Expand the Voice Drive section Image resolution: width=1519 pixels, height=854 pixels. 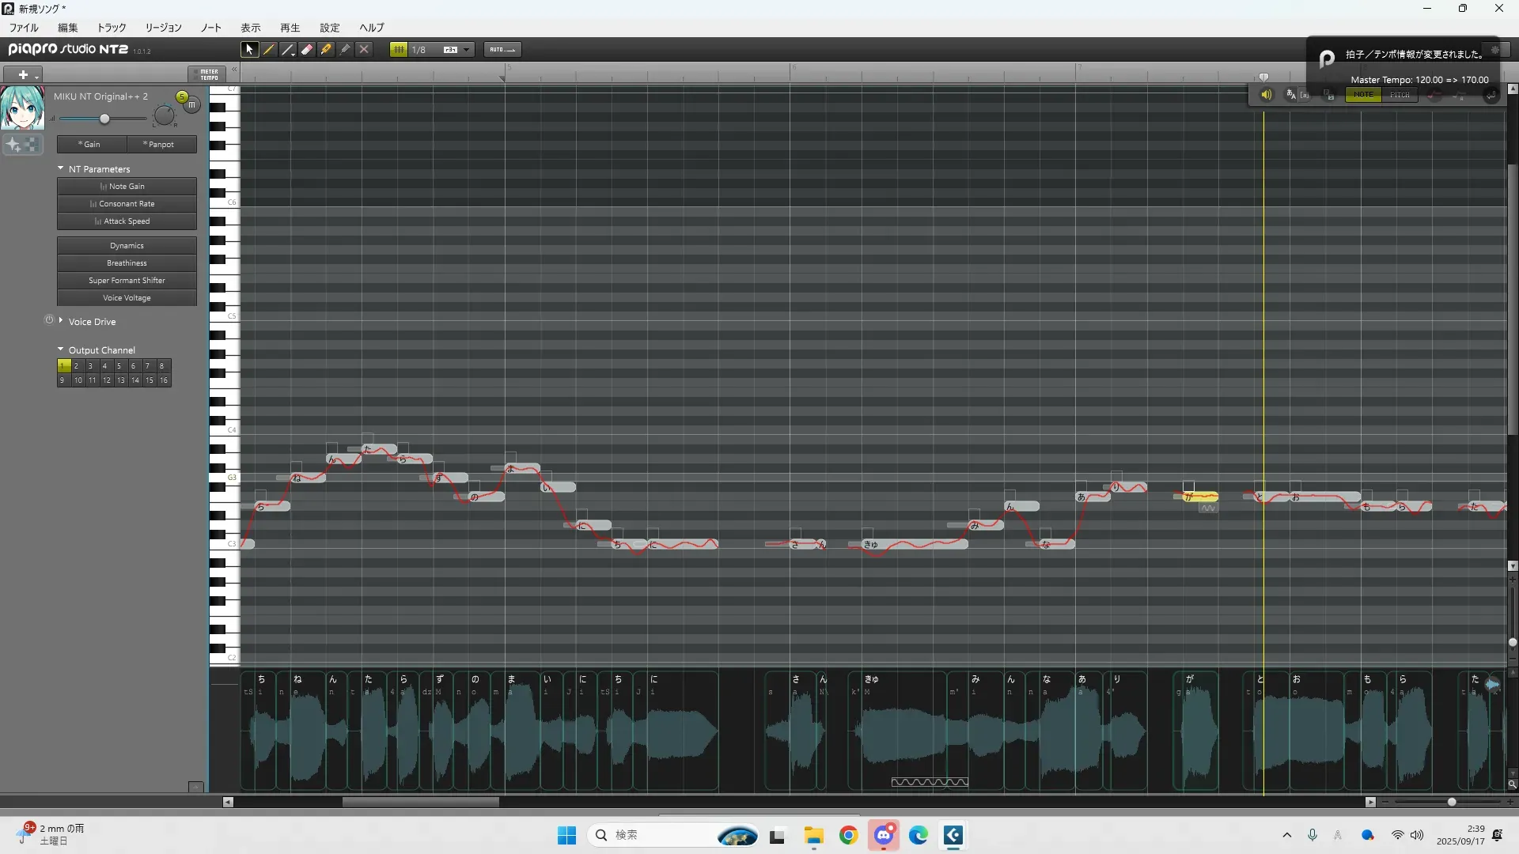(61, 321)
